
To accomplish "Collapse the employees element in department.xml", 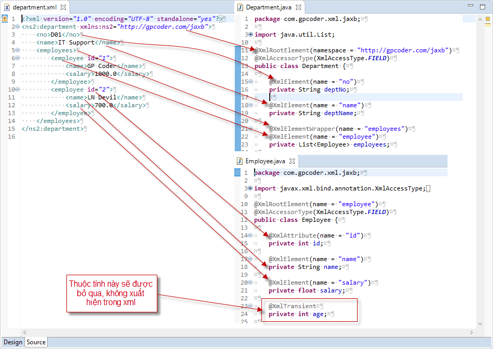I will 17,50.
